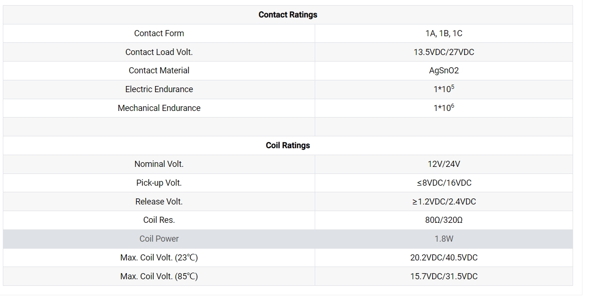Select the Max. Coil Volt. (23℃) label
Screen dimensions: 590x299
159,258
